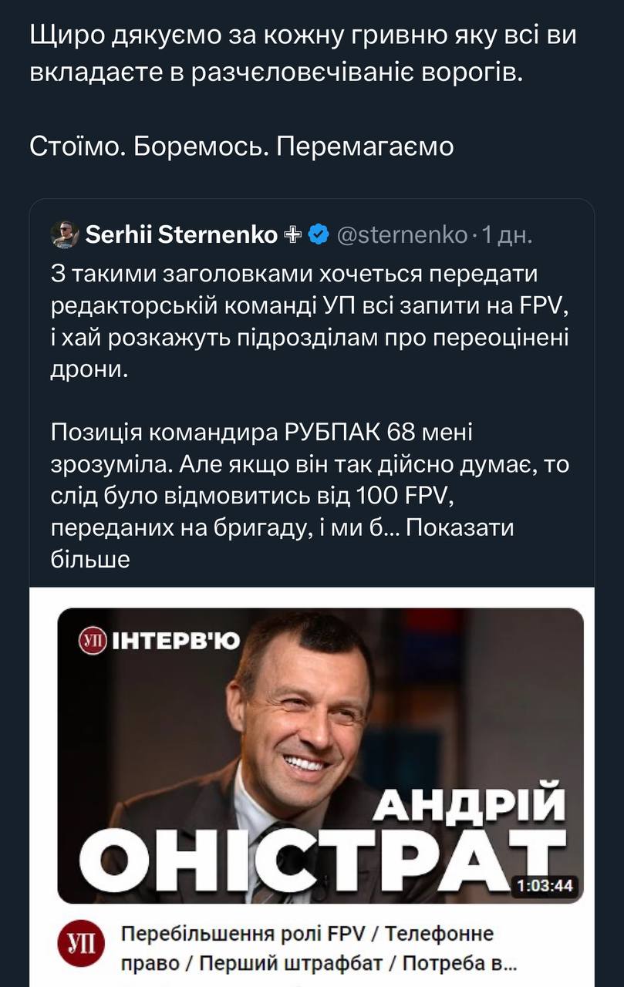Tap the blue verified checkmark badge
The height and width of the screenshot is (987, 624).
(x=318, y=234)
